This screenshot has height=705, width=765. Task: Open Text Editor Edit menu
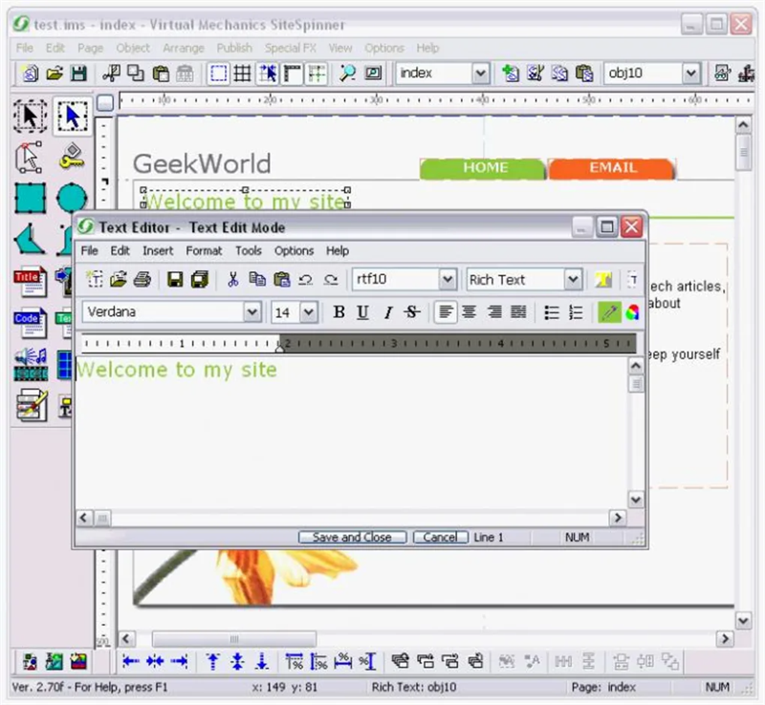(x=120, y=250)
